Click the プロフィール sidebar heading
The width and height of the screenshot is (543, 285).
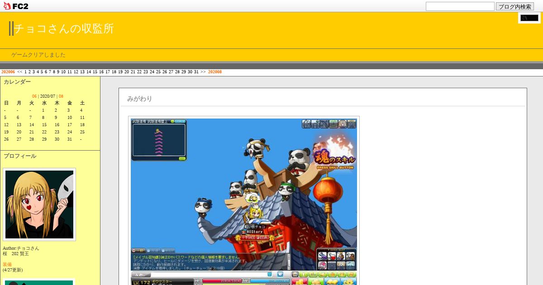click(x=20, y=156)
